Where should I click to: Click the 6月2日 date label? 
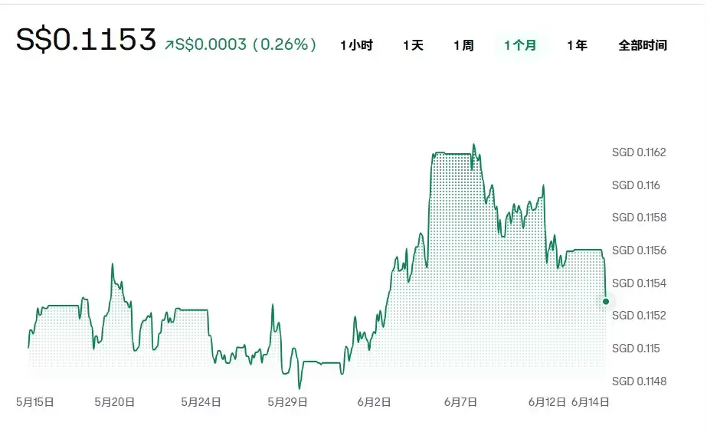pyautogui.click(x=374, y=402)
